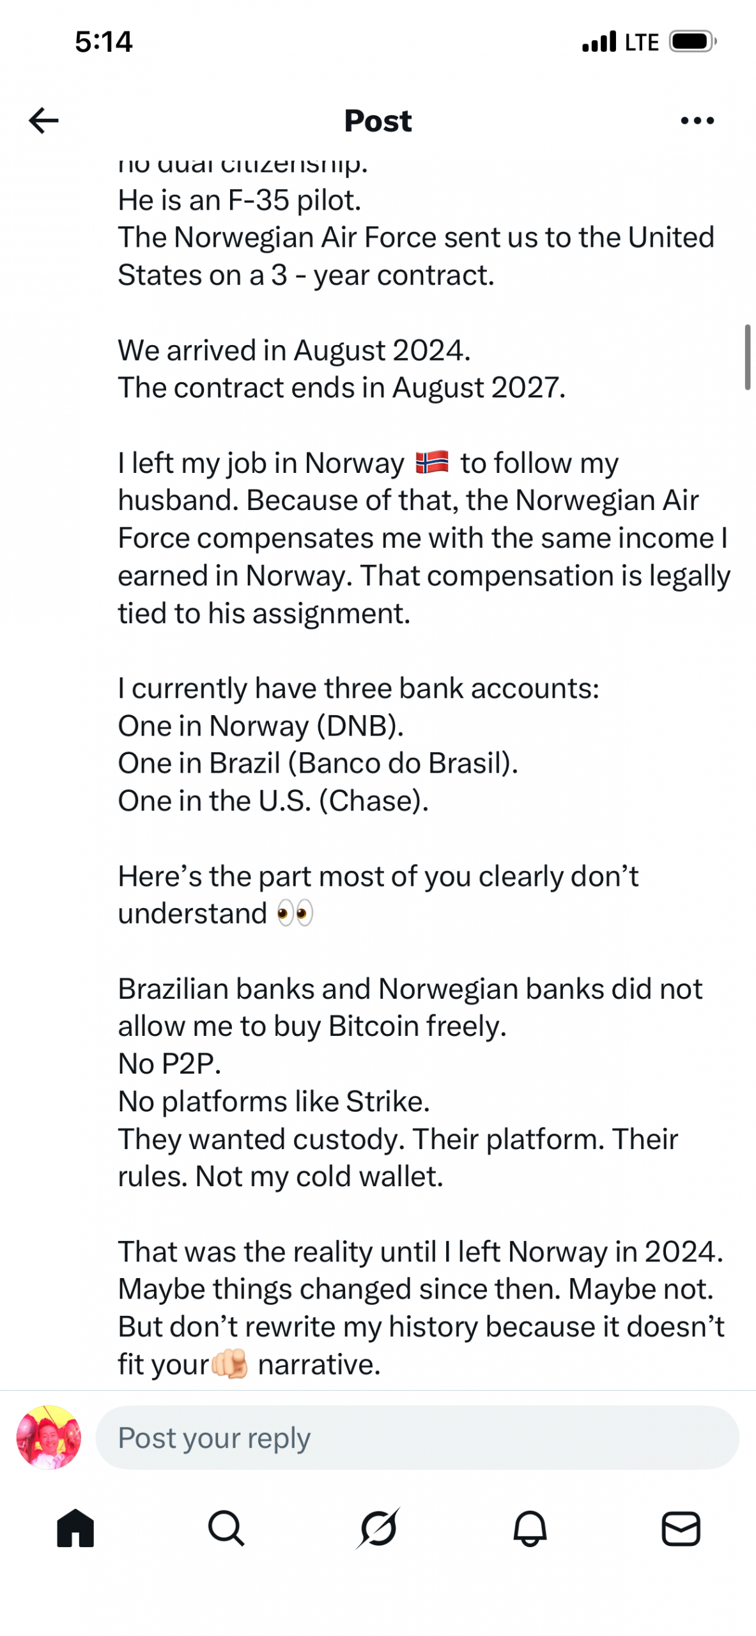756x1636 pixels.
Task: Tap the "He is an F-35 pilot." line
Action: point(240,200)
